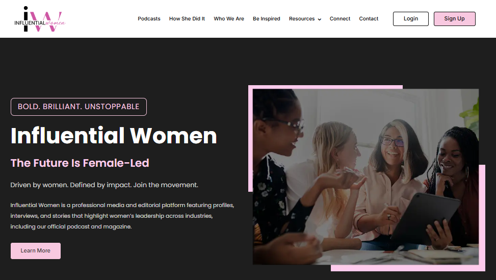This screenshot has height=280, width=496.
Task: Click the Influential Women IW logo
Action: pos(40,19)
